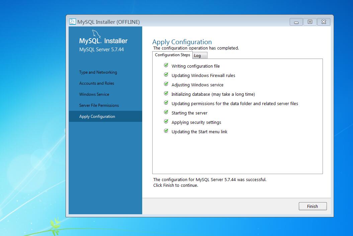353x236 pixels.
Task: Click the checkmark beside Applying security settings
Action: [x=166, y=122]
